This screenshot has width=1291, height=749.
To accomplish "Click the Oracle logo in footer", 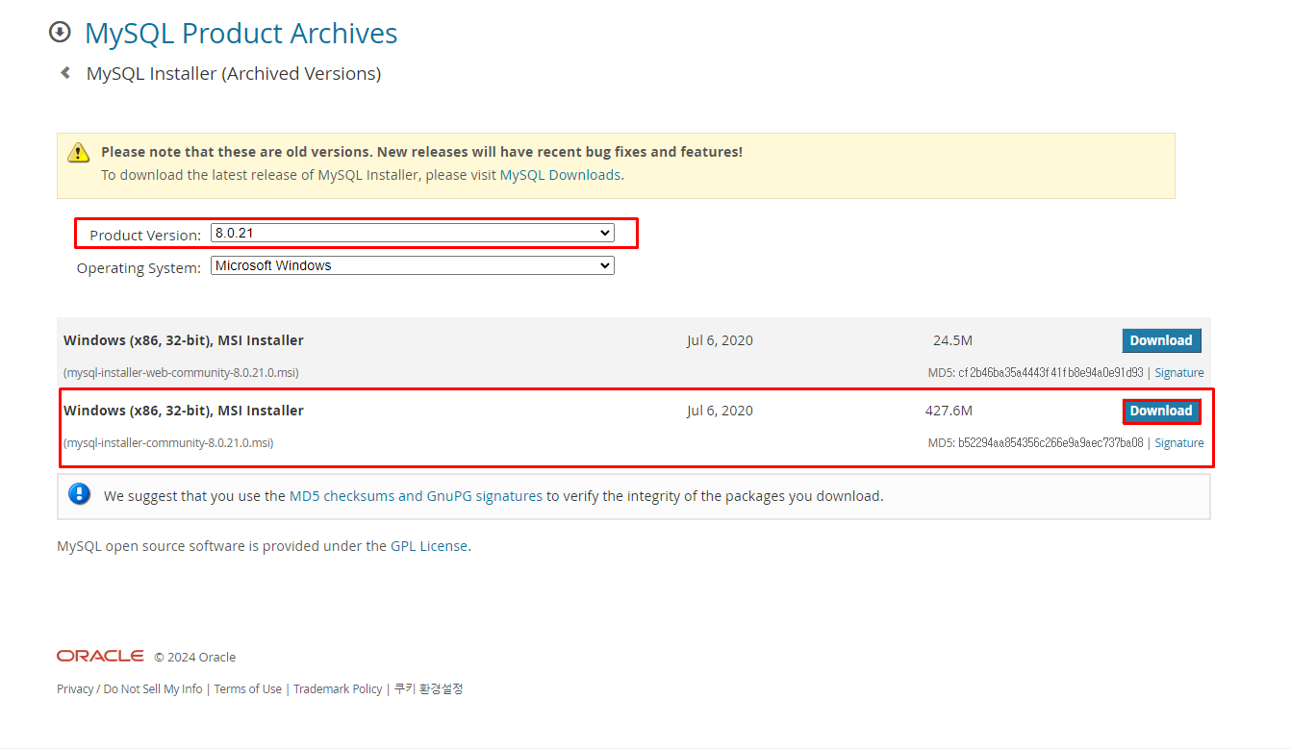I will coord(100,656).
